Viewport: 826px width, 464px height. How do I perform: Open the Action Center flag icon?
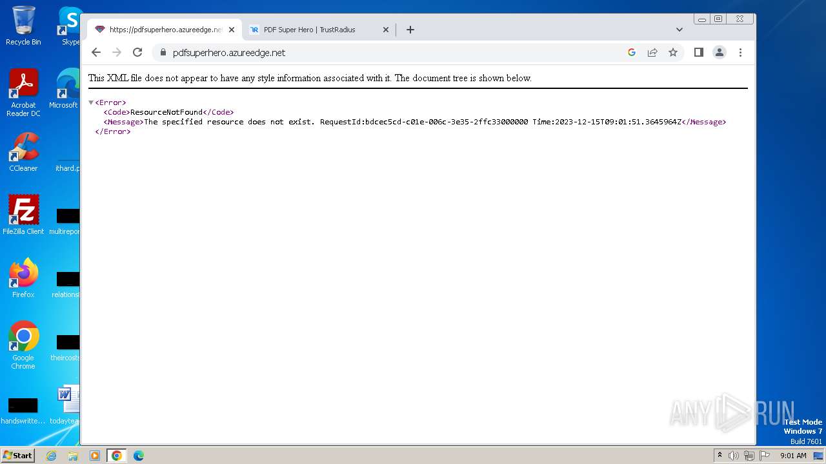click(764, 456)
